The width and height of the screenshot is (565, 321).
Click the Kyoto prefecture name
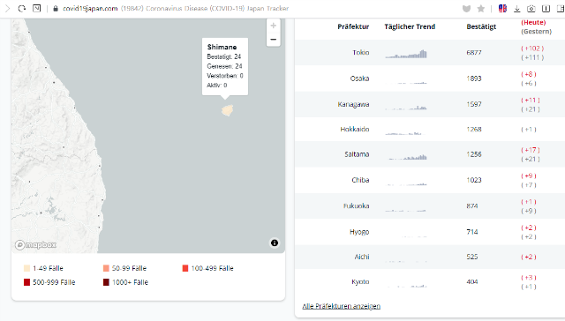tap(360, 282)
